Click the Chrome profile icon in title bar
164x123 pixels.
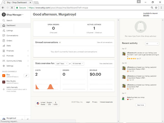click(x=139, y=2)
